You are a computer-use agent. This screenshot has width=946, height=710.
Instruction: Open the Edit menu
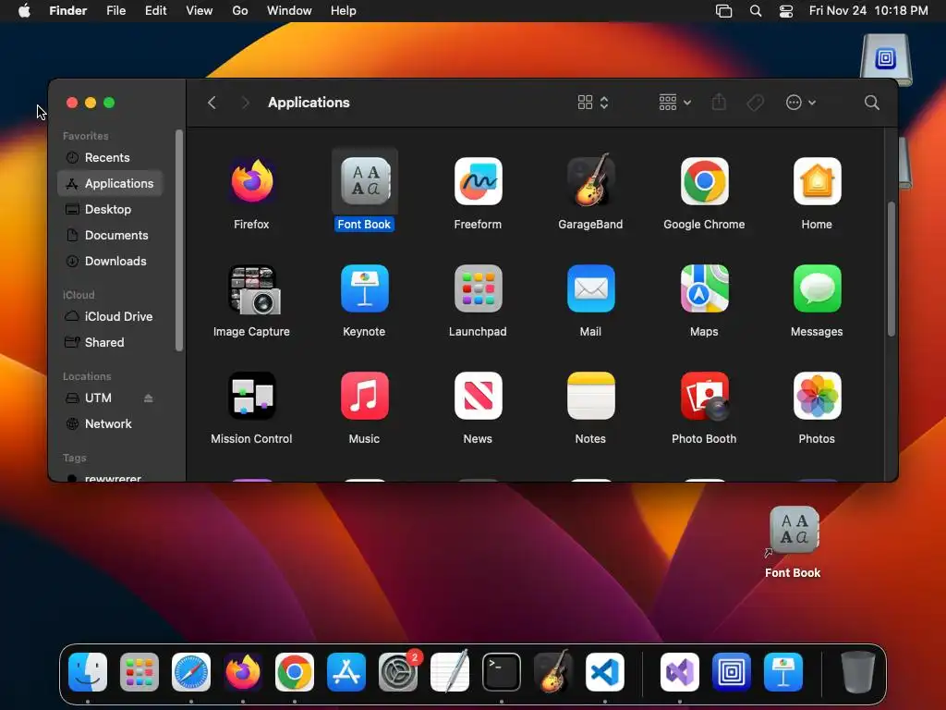pyautogui.click(x=155, y=11)
